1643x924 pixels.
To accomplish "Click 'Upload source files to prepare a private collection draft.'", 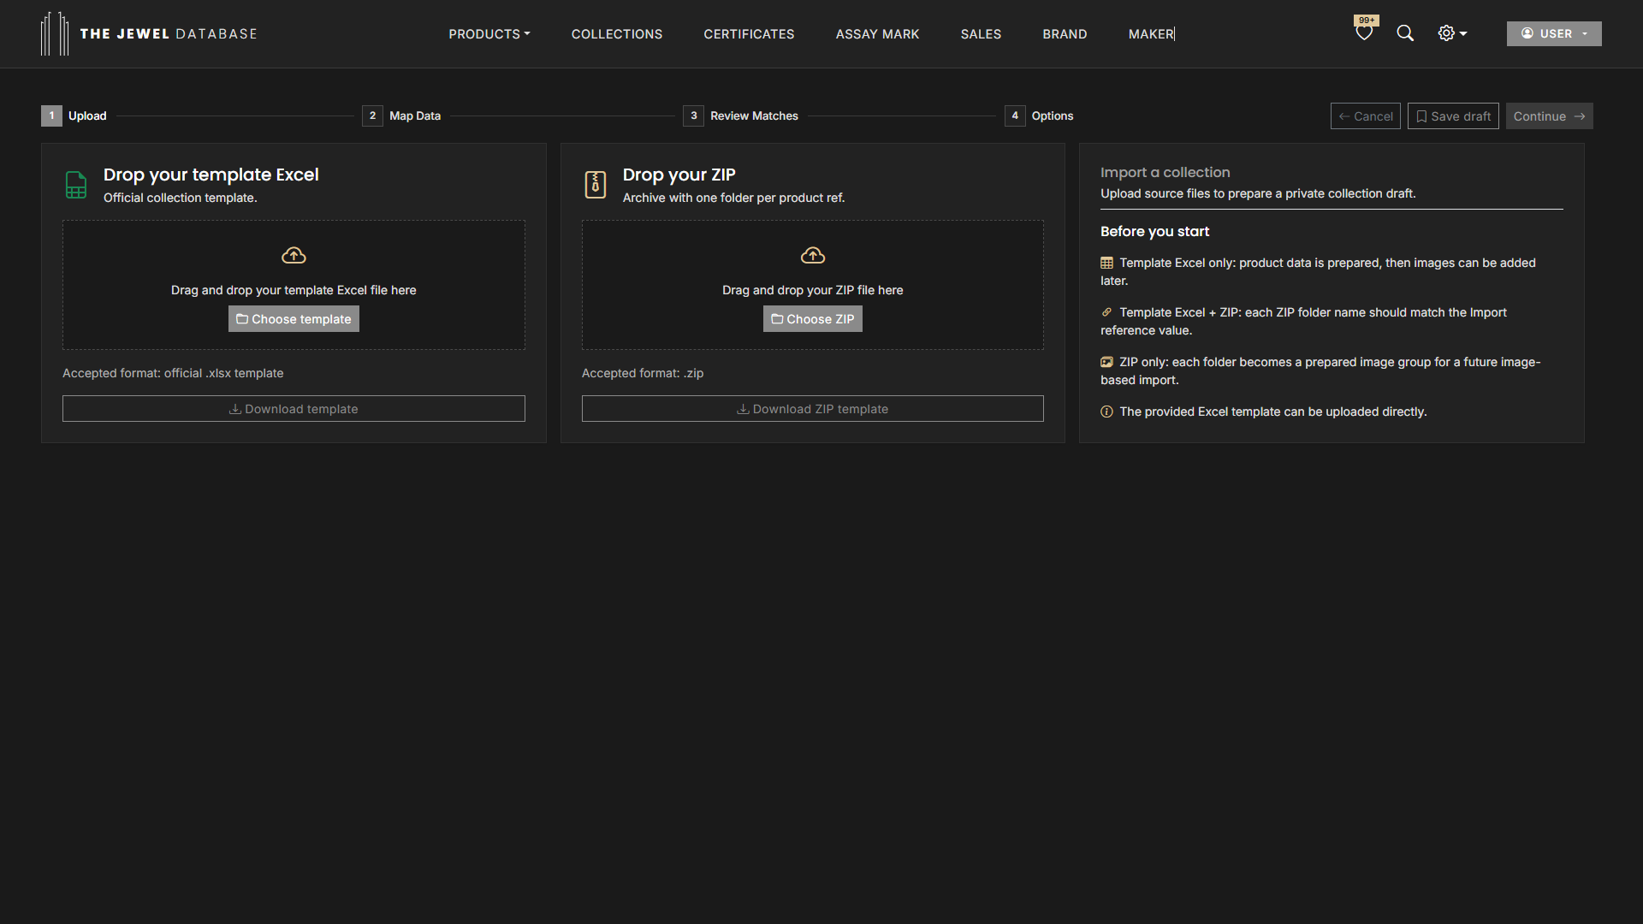I will point(1258,193).
